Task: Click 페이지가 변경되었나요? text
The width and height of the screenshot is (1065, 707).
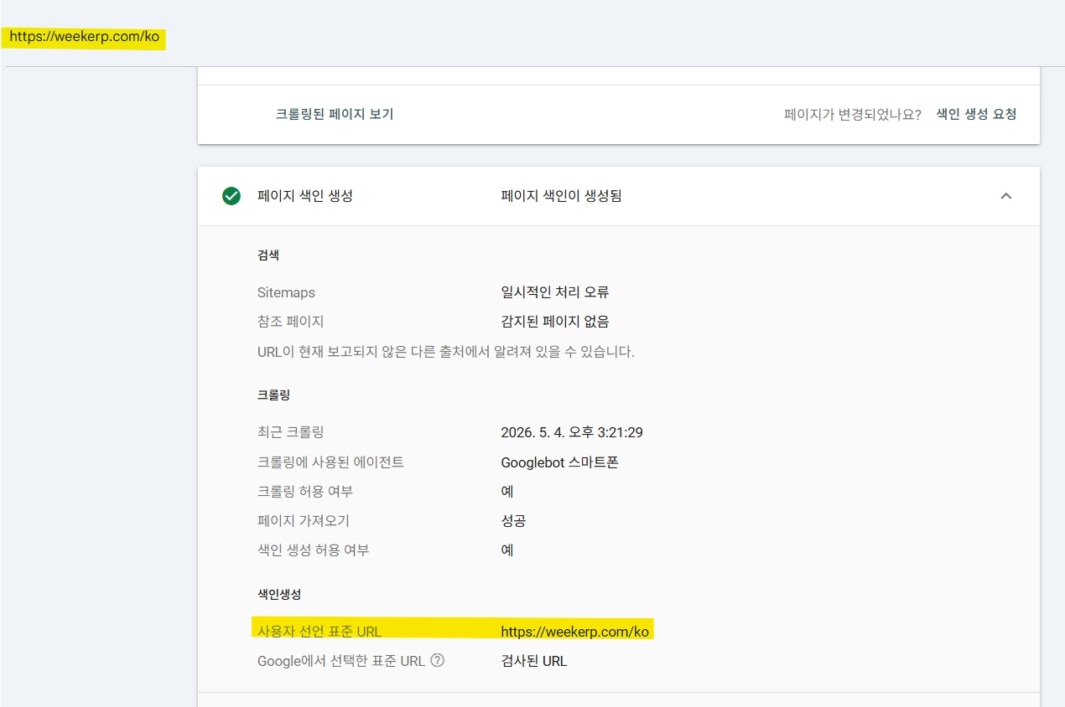Action: point(853,114)
